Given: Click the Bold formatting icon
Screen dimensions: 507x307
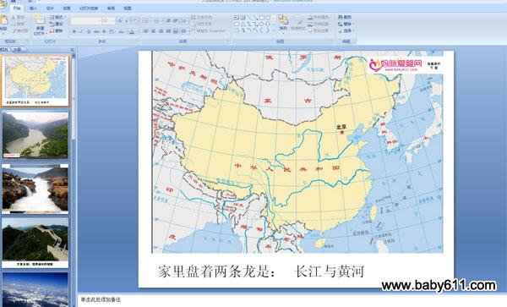Looking at the screenshot, I should [74, 31].
